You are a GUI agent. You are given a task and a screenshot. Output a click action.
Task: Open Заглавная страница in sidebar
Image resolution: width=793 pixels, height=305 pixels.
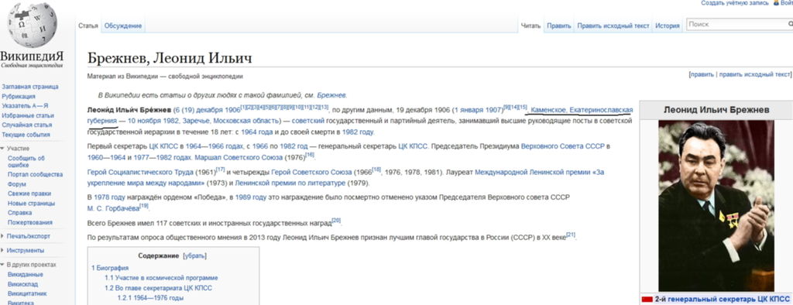(30, 87)
